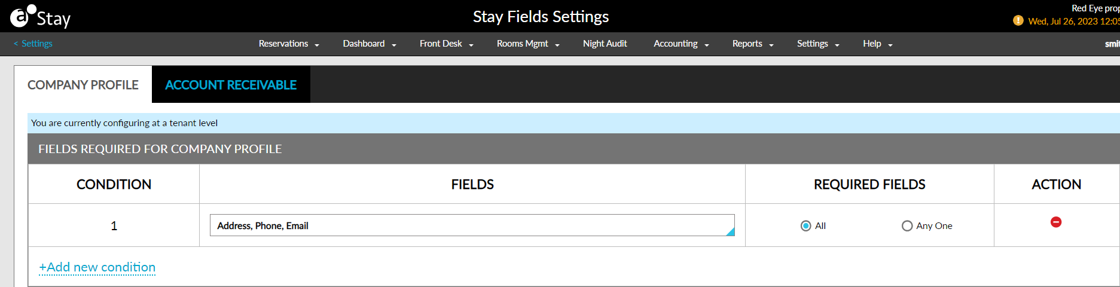Screen dimensions: 1120x287
Task: Open the Settings dropdown in navbar
Action: point(817,44)
